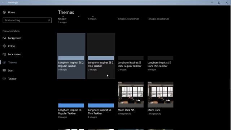Apply Longhorn Inspirat SE Dark Thin Taskbar theme

click(160, 56)
